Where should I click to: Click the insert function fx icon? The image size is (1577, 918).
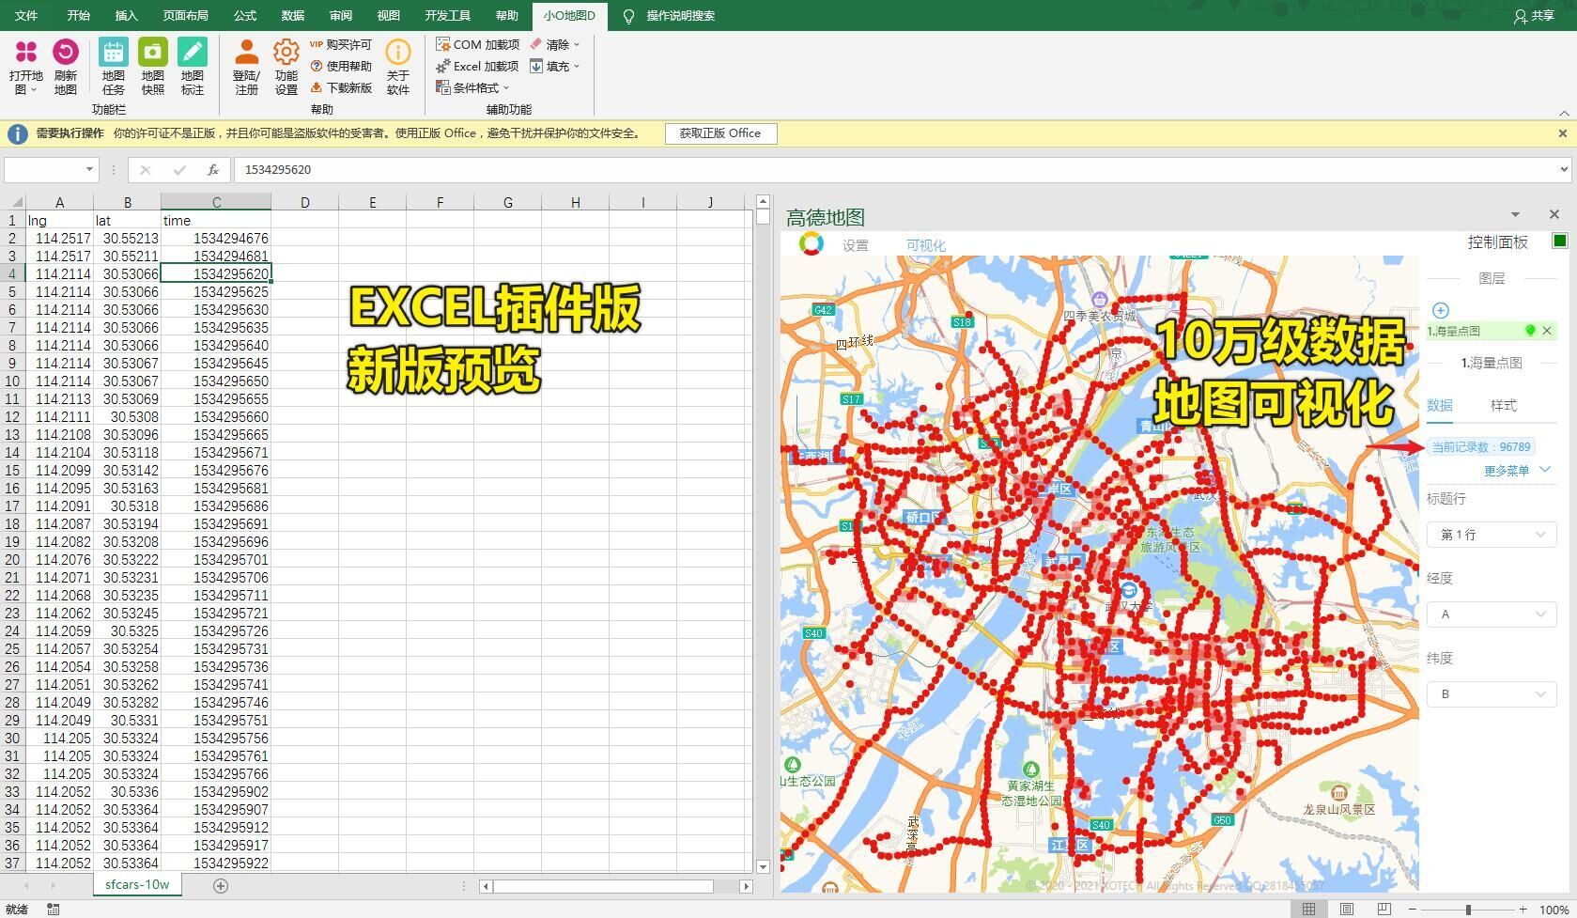[213, 170]
